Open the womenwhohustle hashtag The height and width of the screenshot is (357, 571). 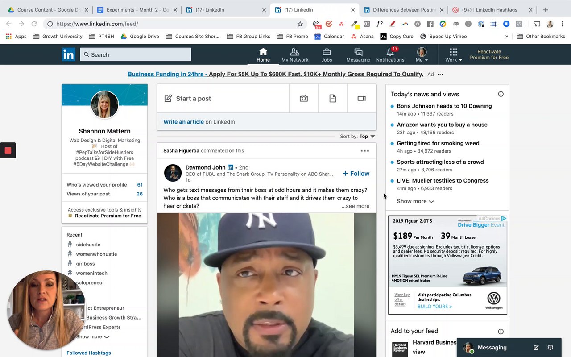pyautogui.click(x=96, y=254)
